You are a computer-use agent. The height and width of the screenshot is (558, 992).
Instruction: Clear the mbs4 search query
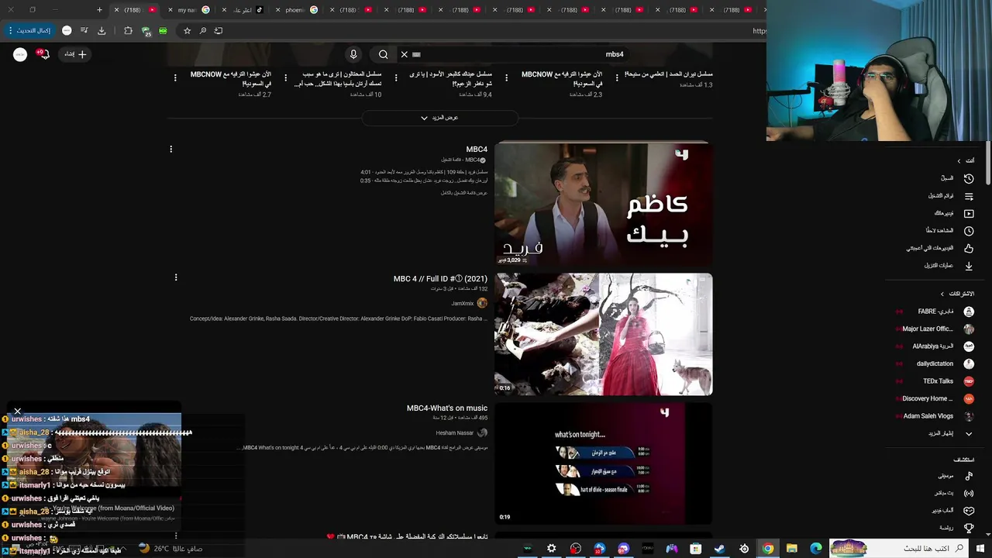(404, 54)
